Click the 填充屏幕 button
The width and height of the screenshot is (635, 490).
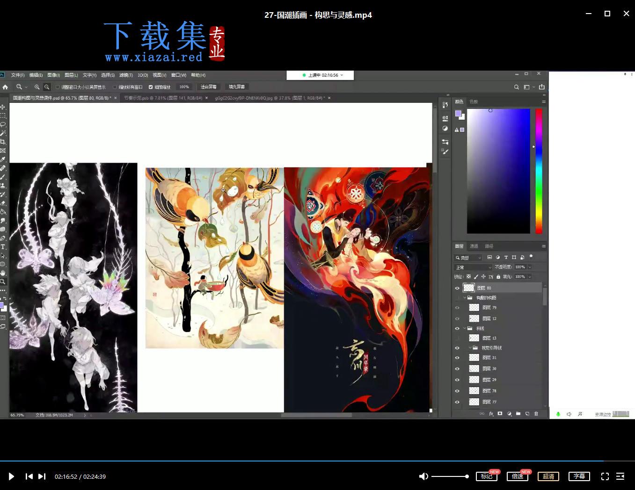(237, 87)
